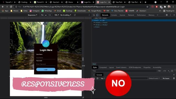Reload the page with the refresh icon

pos(11,7)
